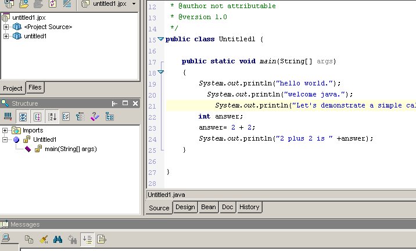
Task: Collapse the method fold marker at line 18
Action: (160, 72)
